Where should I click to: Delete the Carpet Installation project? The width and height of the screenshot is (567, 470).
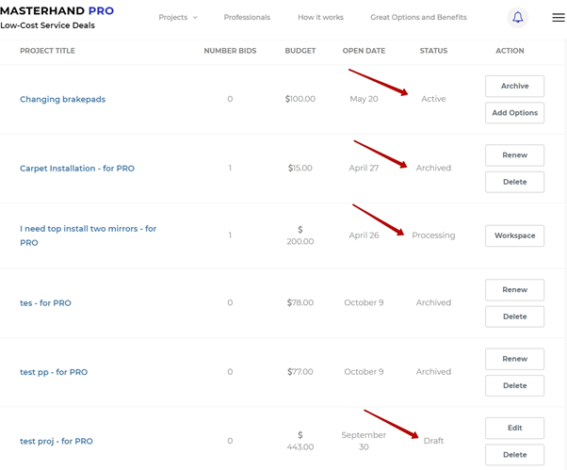coord(514,182)
